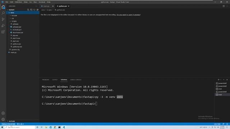This screenshot has width=230, height=129.
Task: Open the Selection menu
Action: tap(18, 2)
